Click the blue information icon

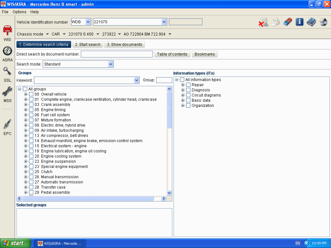pyautogui.click(x=299, y=22)
